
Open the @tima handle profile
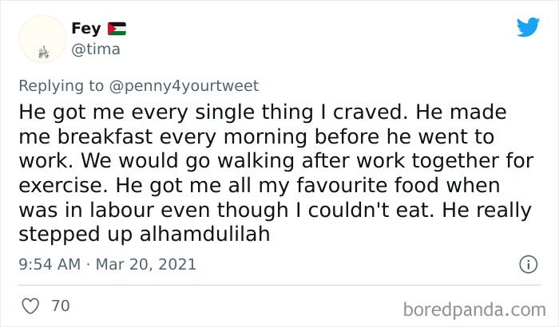pyautogui.click(x=96, y=49)
